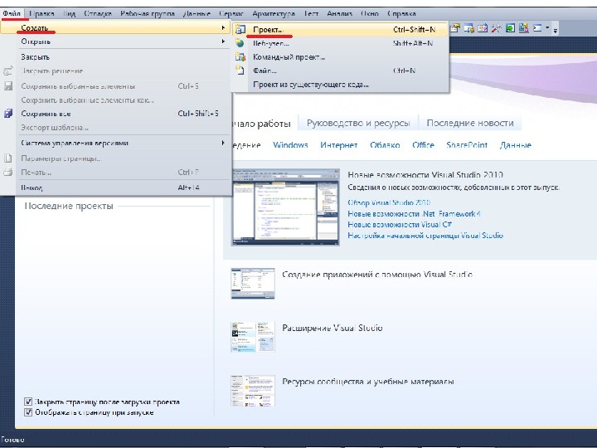Expand the Открыть submenu arrow
The image size is (597, 448).
[x=223, y=41]
